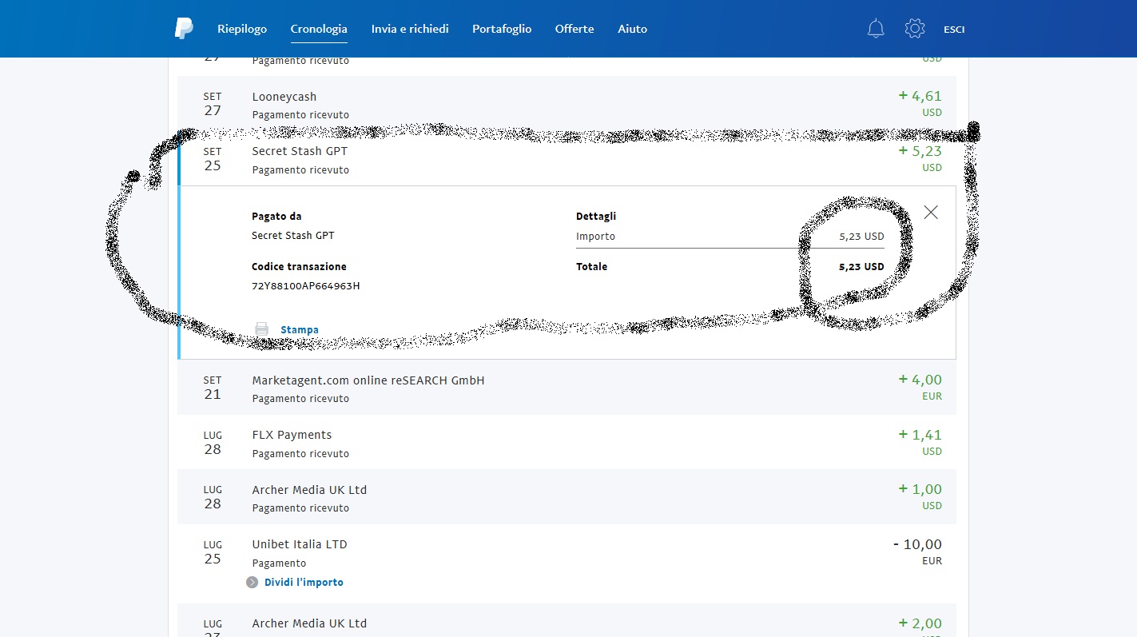Expand the Marketagent.com online reSEARCH GmbH row
The width and height of the screenshot is (1137, 637).
567,387
